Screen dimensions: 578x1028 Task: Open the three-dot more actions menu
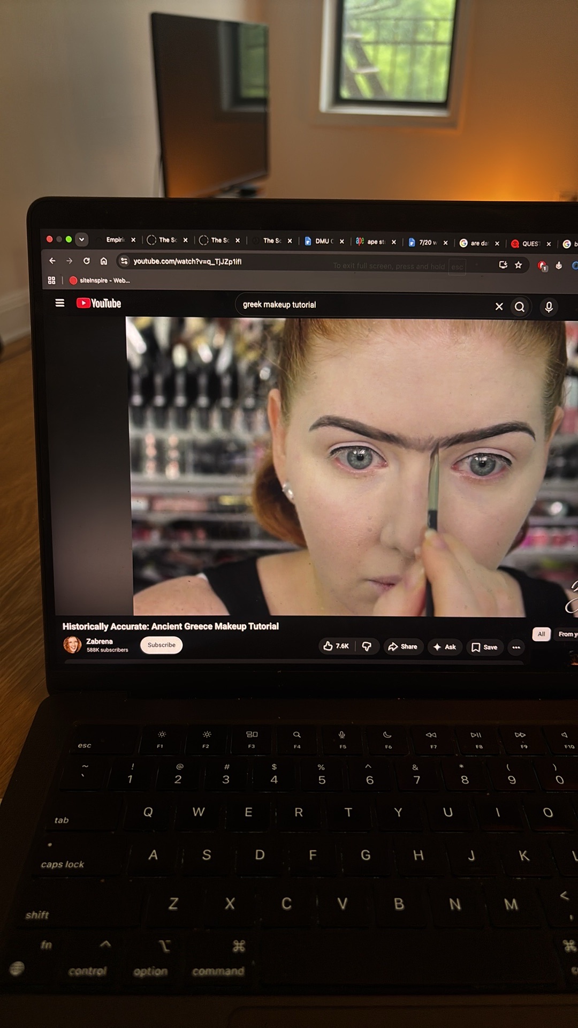tap(516, 647)
